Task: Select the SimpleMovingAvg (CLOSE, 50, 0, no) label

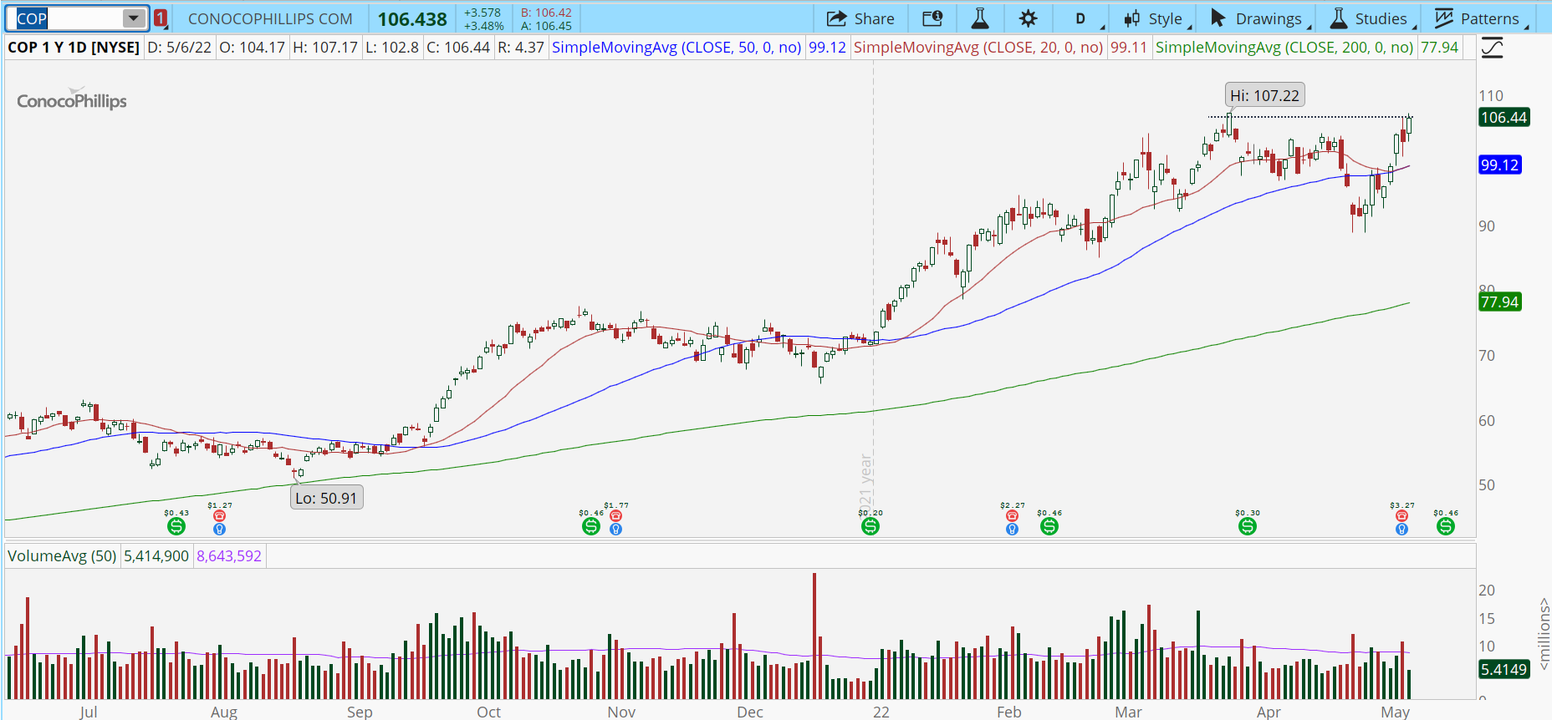Action: pyautogui.click(x=676, y=48)
